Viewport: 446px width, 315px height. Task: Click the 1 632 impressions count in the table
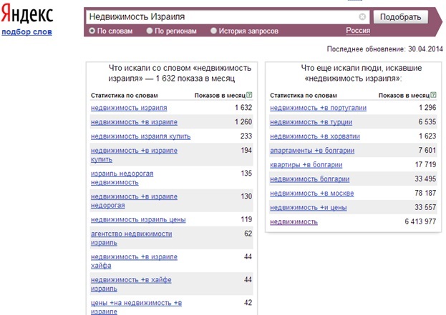click(x=243, y=108)
